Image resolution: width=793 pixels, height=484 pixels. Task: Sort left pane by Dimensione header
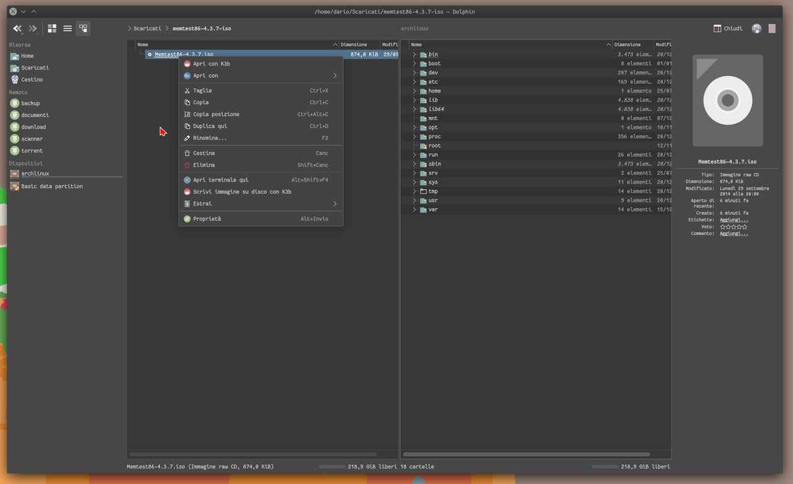coord(360,45)
